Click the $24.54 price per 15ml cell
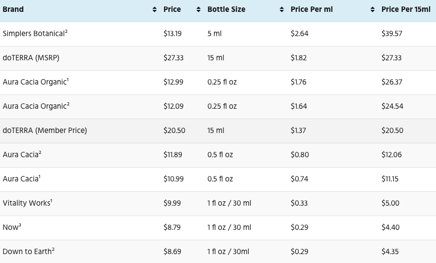Viewport: 436px width, 263px height. click(392, 106)
